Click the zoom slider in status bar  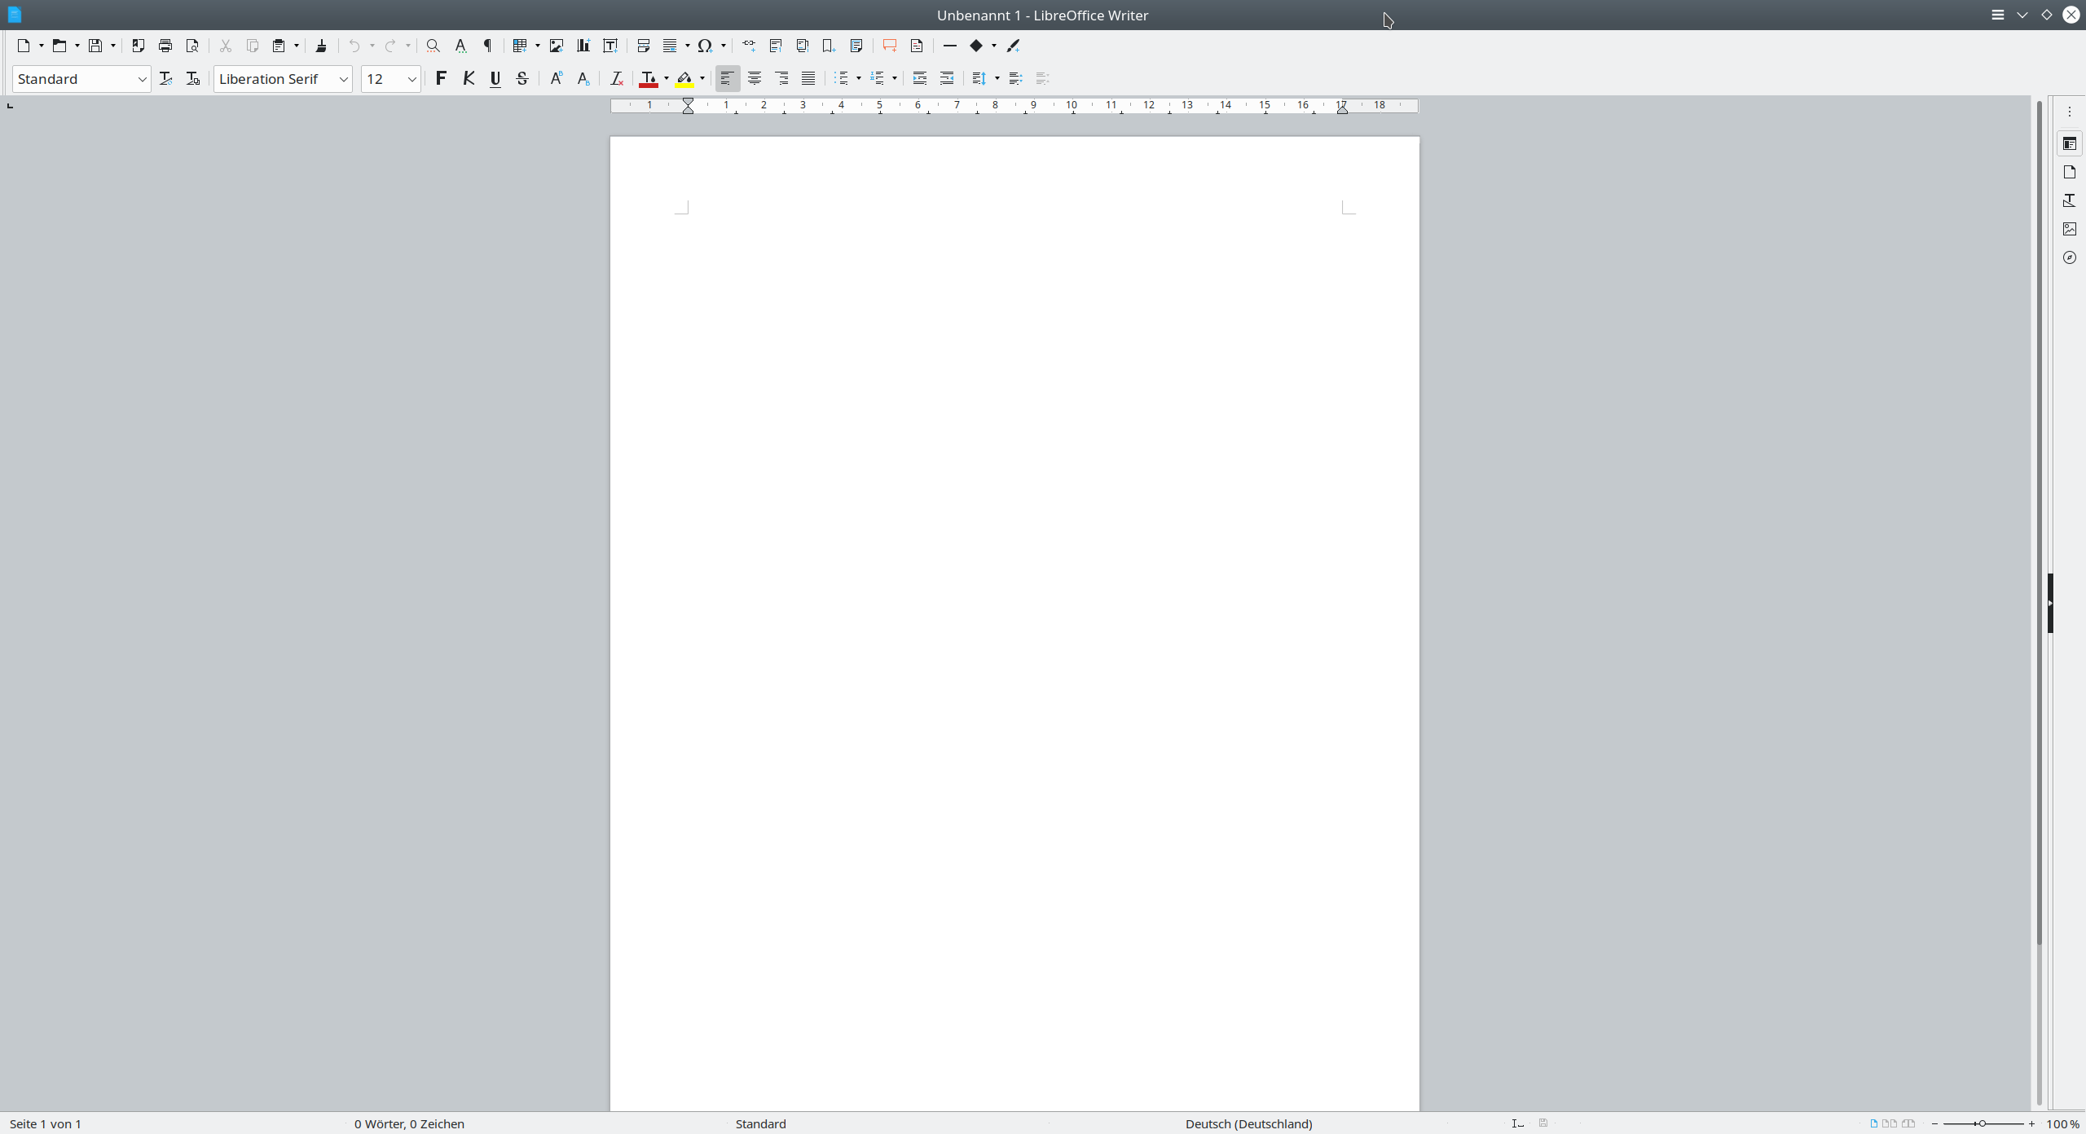[1983, 1123]
